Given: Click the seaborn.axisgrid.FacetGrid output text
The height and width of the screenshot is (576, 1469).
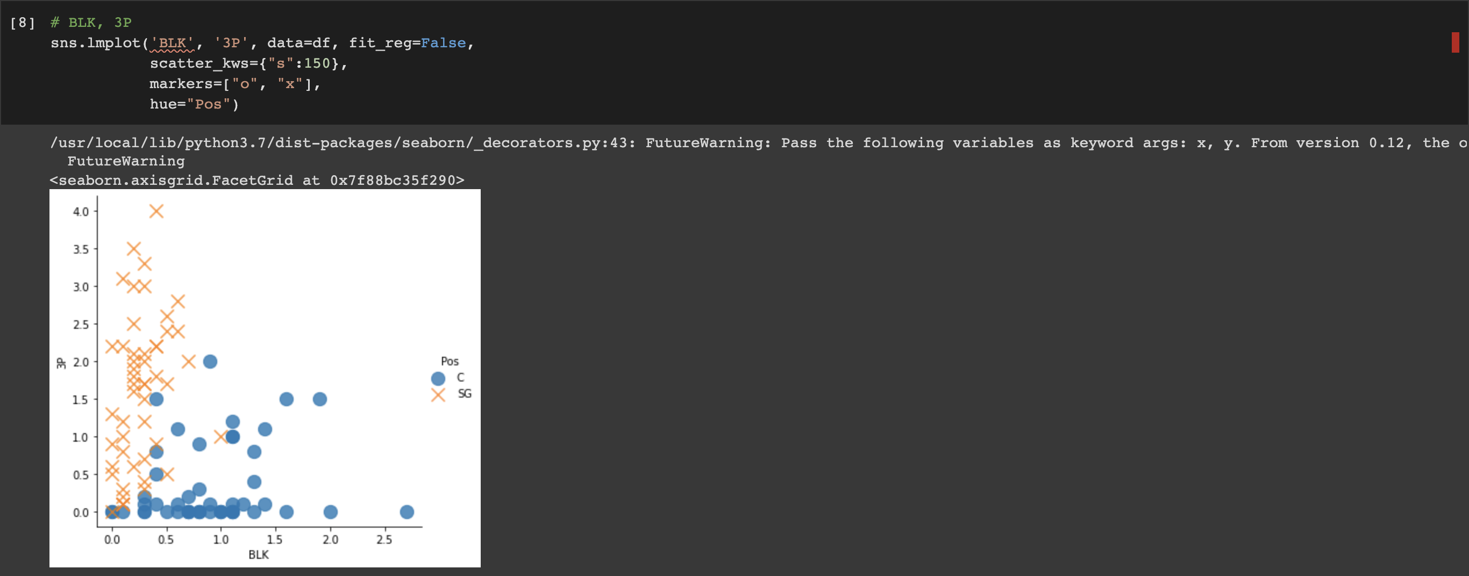Looking at the screenshot, I should point(257,181).
